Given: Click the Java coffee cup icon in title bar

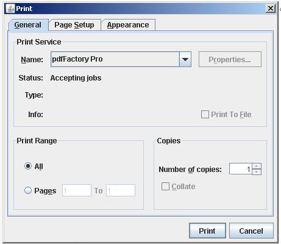Looking at the screenshot, I should click(x=10, y=9).
